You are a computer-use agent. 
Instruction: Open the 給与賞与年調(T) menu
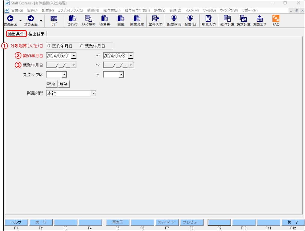click(x=137, y=10)
